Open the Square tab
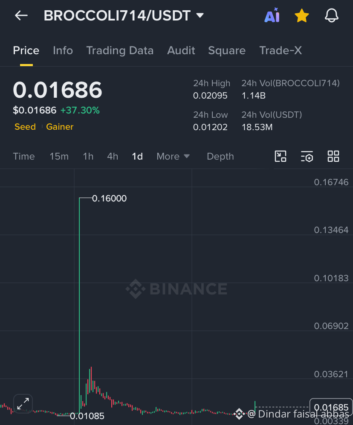Image resolution: width=353 pixels, height=425 pixels. point(227,50)
